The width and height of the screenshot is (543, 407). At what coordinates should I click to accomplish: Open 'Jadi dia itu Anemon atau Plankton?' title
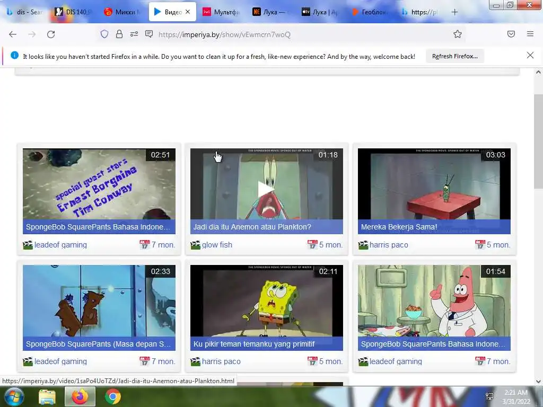(x=252, y=227)
